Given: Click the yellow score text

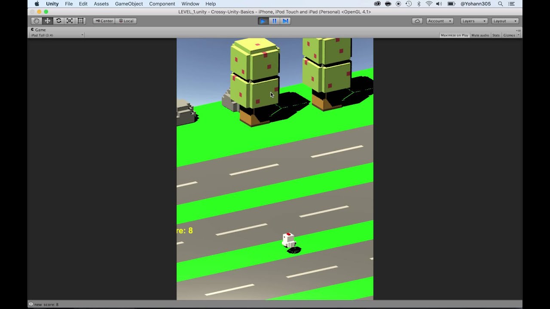Looking at the screenshot, I should tap(185, 230).
